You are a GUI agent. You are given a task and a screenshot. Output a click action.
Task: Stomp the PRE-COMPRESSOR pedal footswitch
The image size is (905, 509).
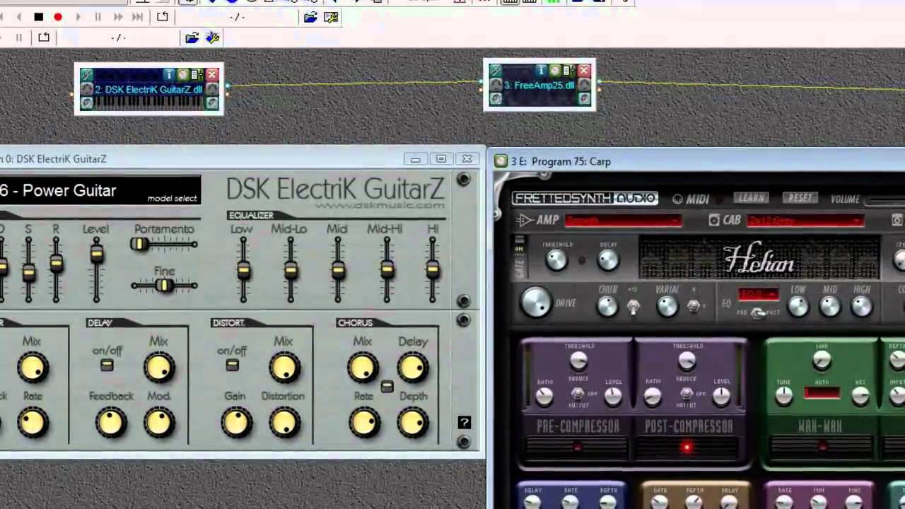click(x=577, y=447)
